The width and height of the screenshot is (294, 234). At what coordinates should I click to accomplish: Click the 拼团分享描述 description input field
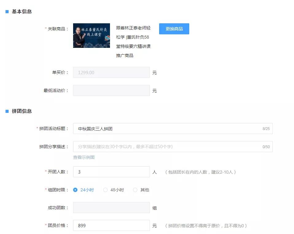pyautogui.click(x=138, y=147)
